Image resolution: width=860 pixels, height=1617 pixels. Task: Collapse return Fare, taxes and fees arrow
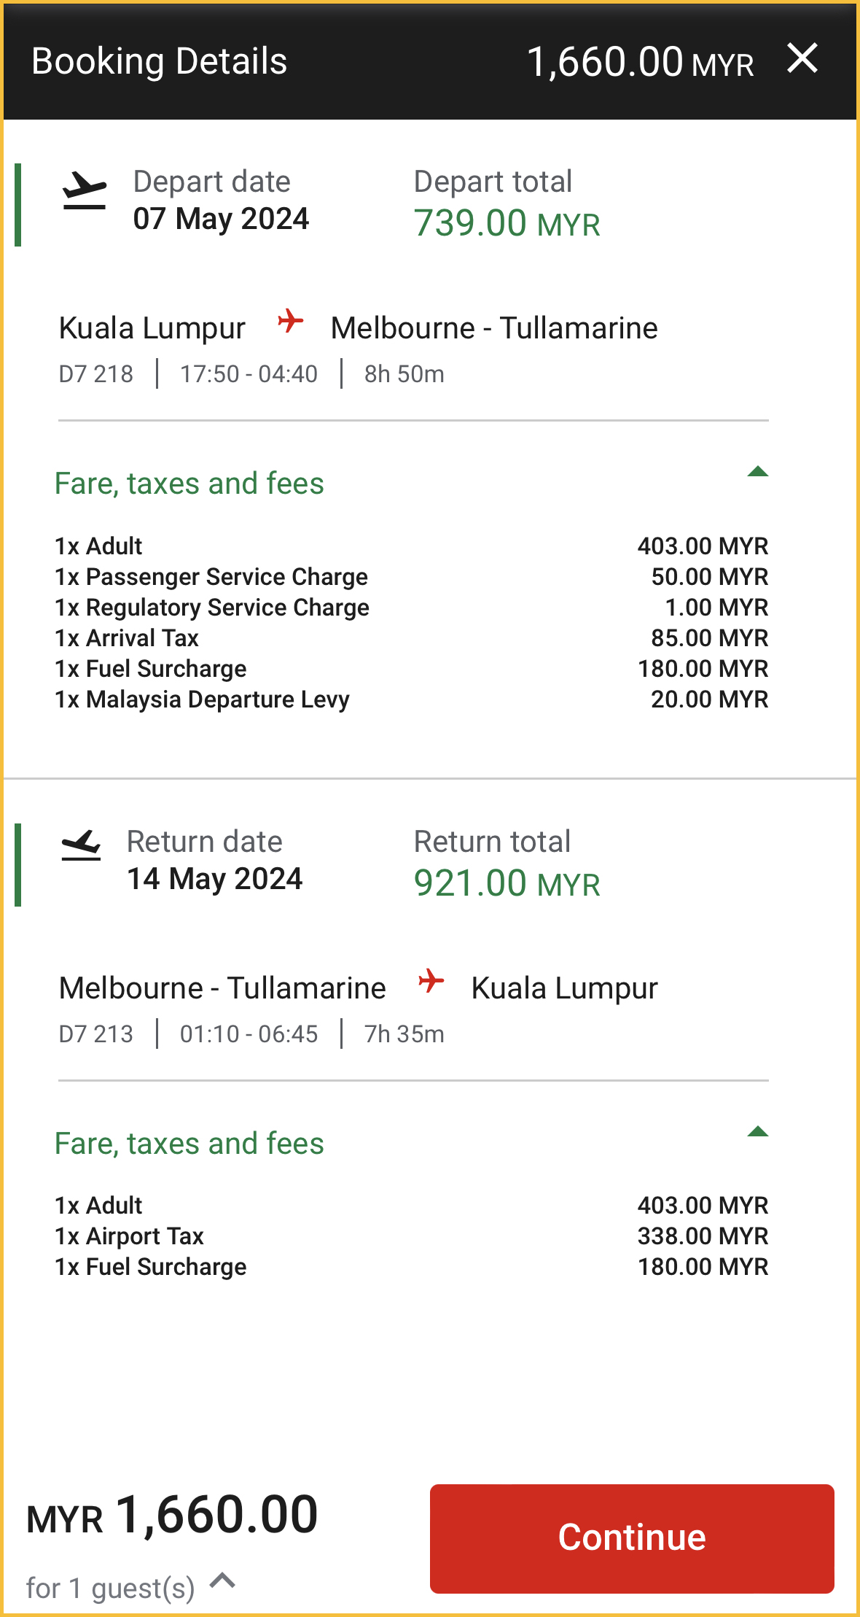click(x=757, y=1132)
